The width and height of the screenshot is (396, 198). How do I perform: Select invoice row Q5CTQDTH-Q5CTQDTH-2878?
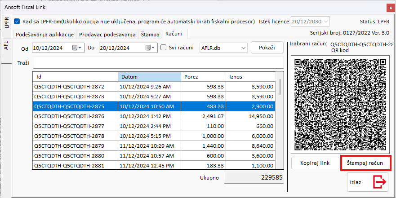[154, 136]
